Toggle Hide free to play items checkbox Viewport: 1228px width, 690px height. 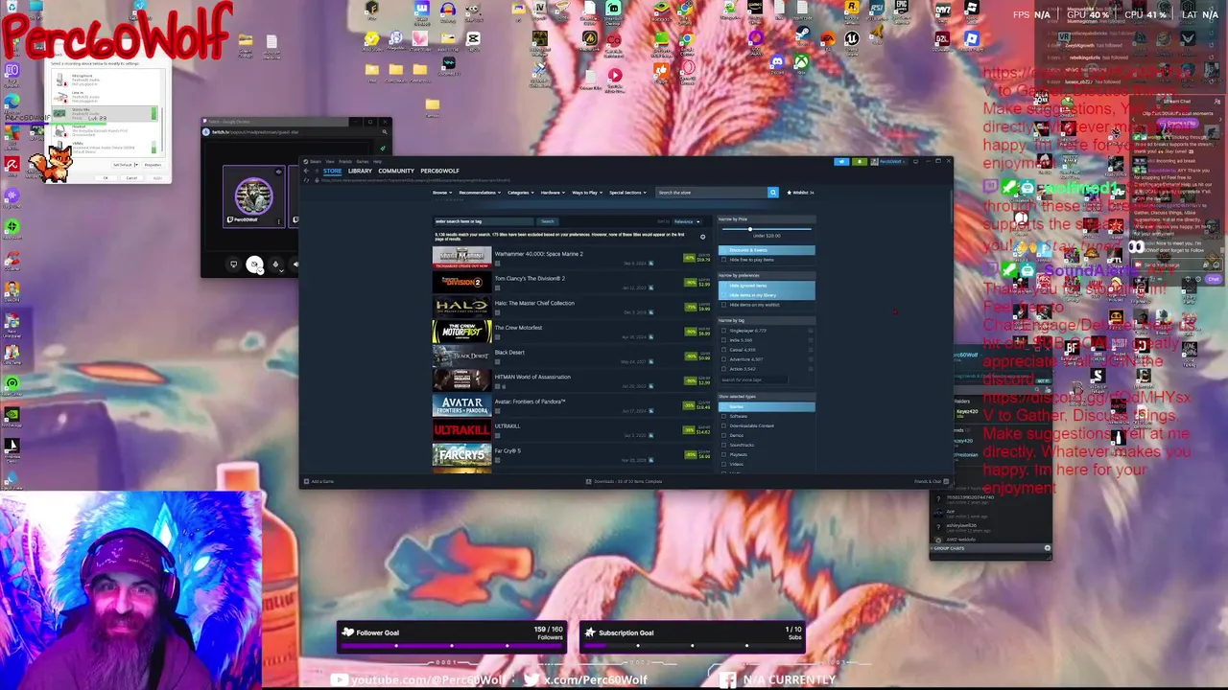[723, 260]
